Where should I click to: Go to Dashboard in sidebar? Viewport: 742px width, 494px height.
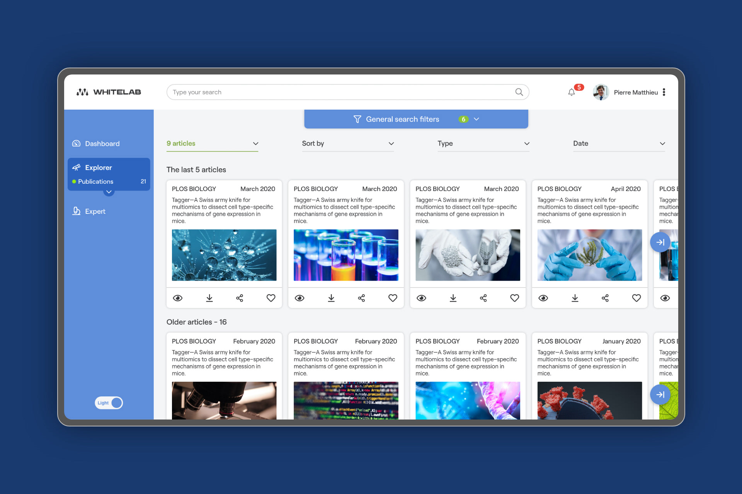coord(96,144)
